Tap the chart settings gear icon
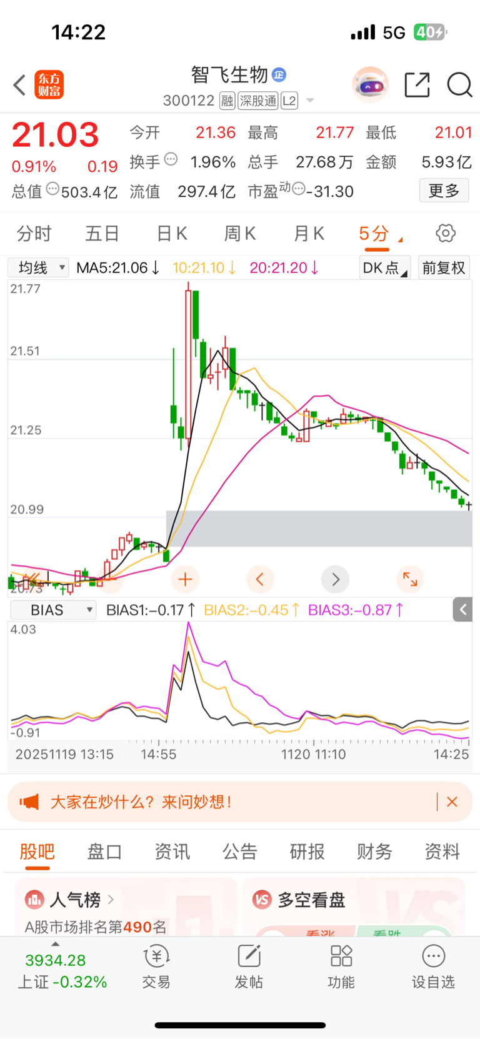Viewport: 480px width, 1039px height. pyautogui.click(x=446, y=233)
